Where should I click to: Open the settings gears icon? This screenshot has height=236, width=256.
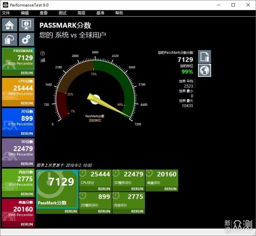coord(26,39)
